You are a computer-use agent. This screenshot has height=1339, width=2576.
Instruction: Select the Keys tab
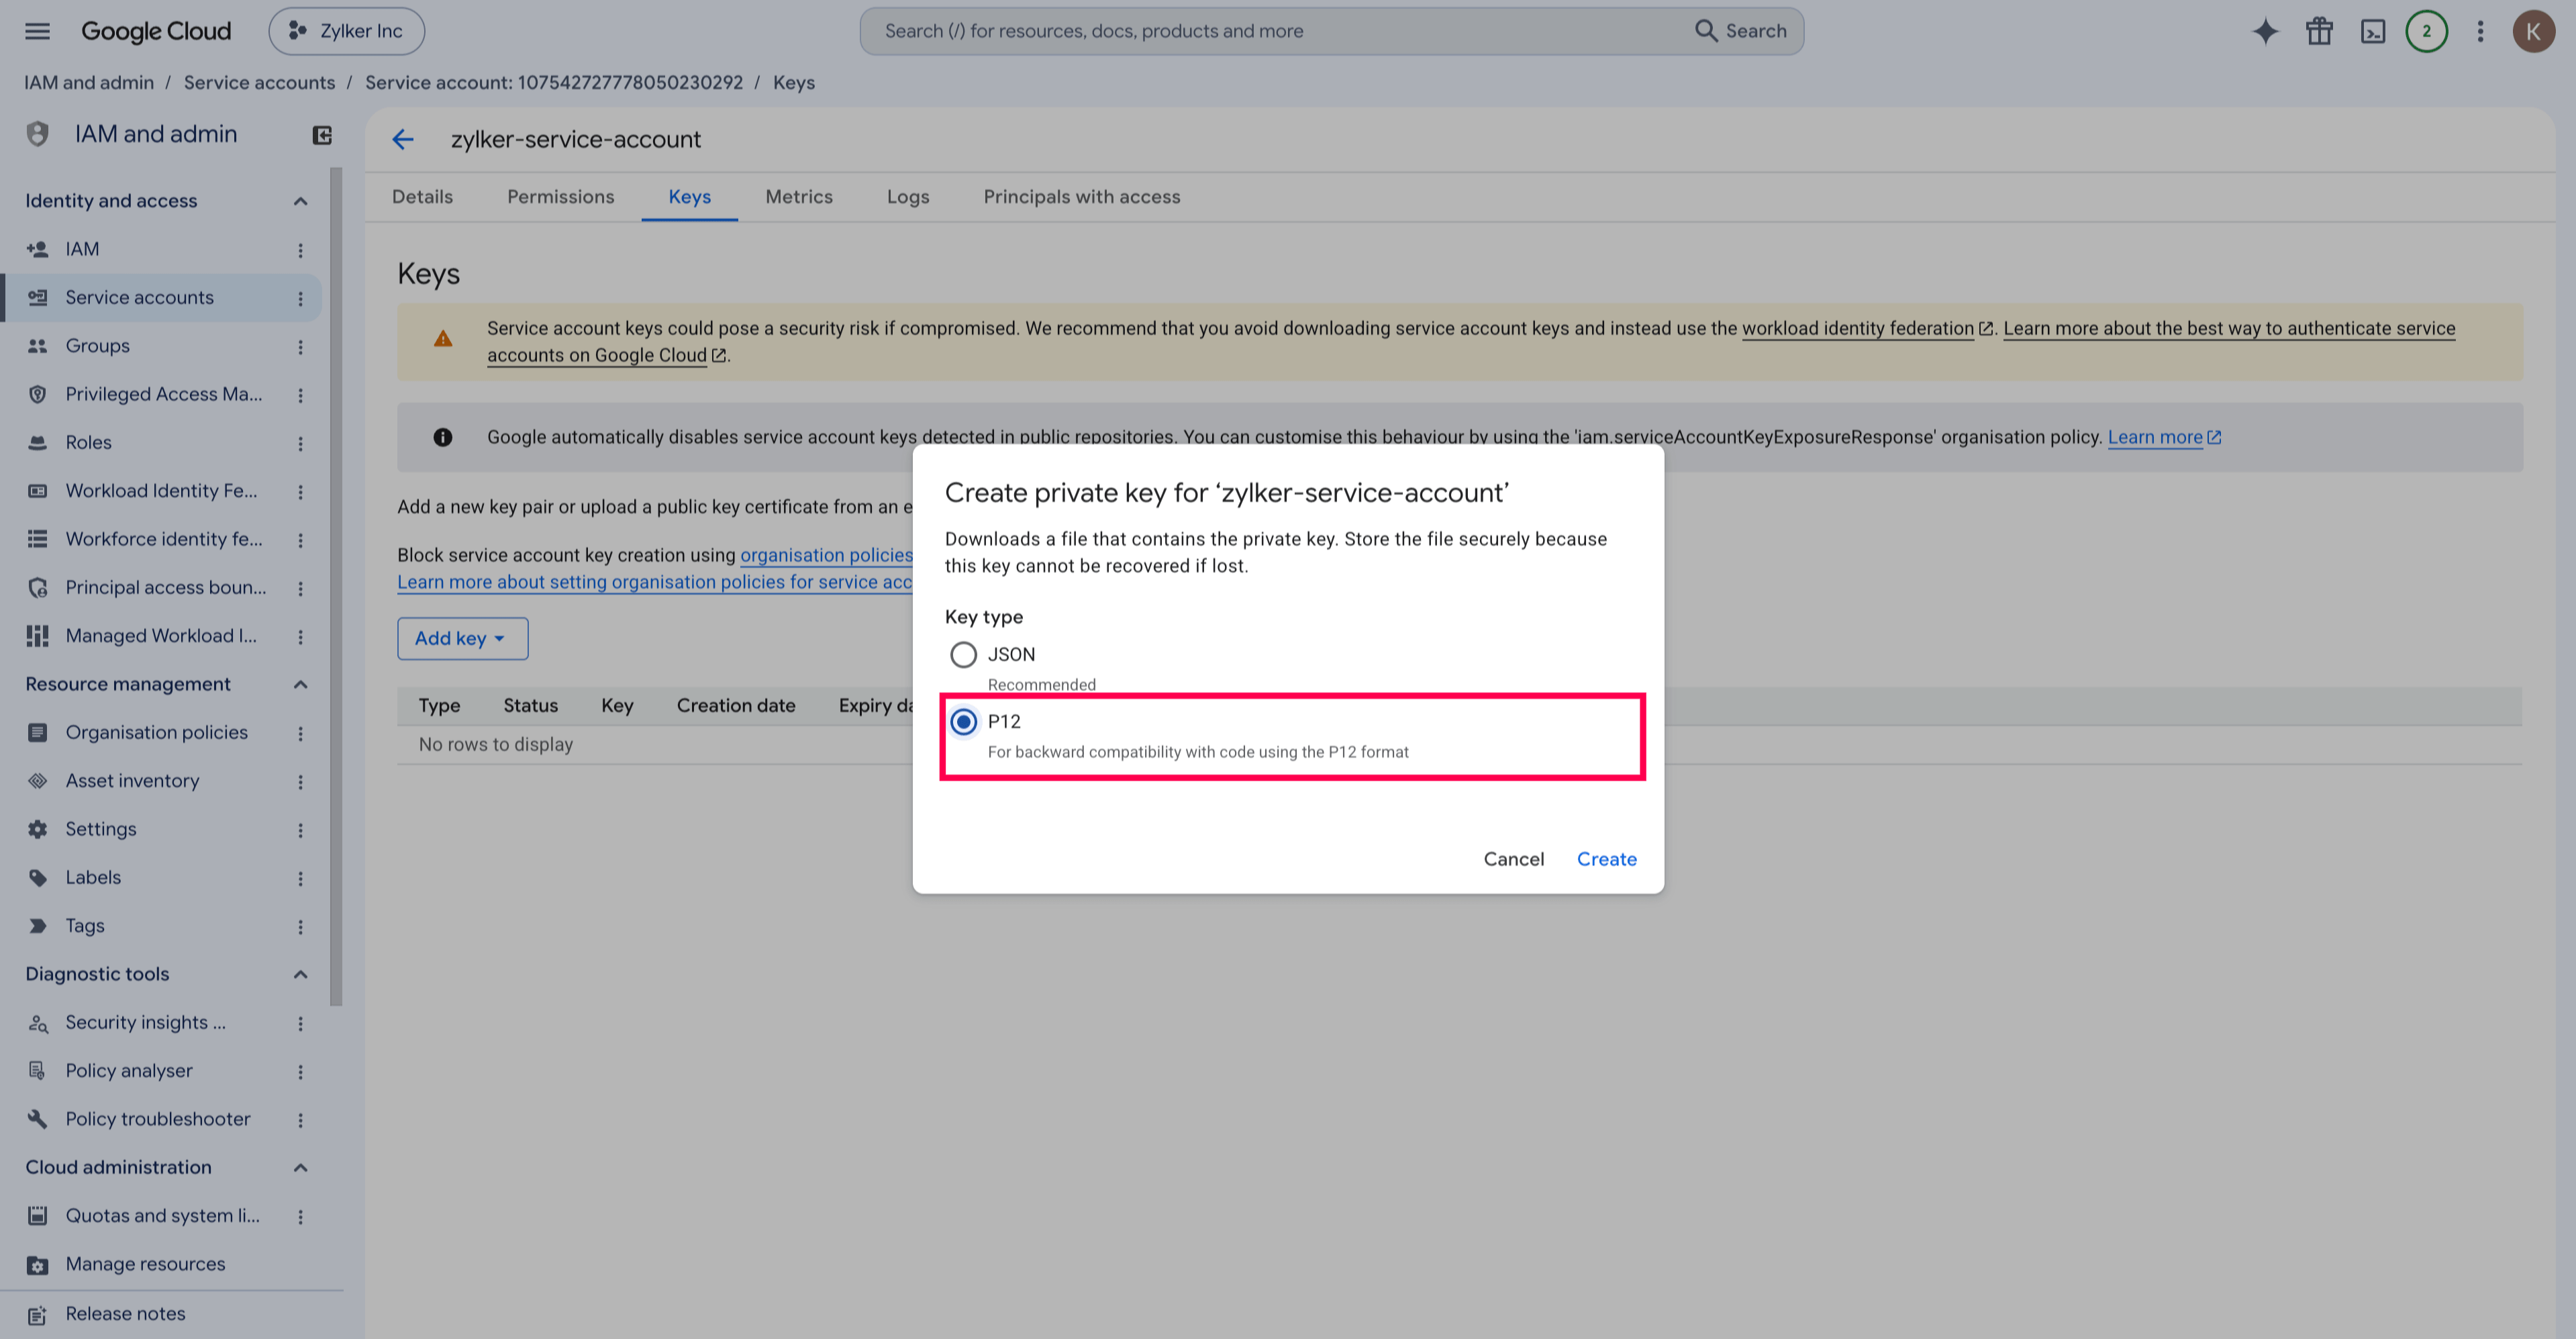point(689,197)
